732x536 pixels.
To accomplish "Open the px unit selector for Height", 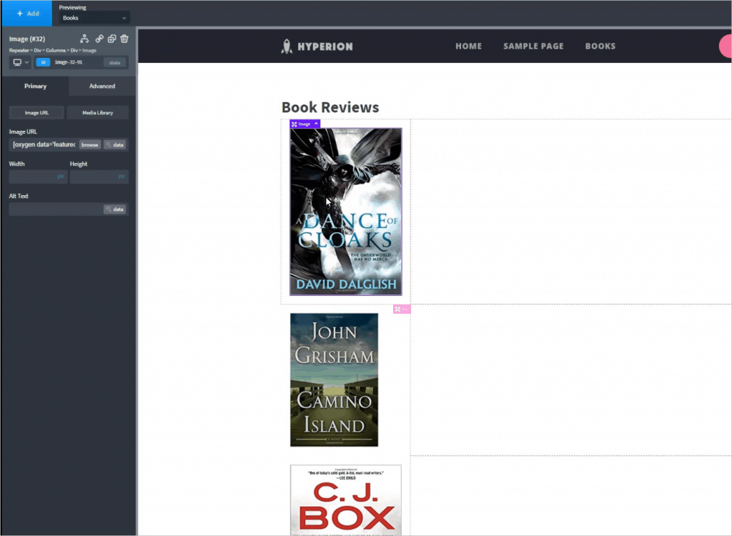I will [122, 177].
